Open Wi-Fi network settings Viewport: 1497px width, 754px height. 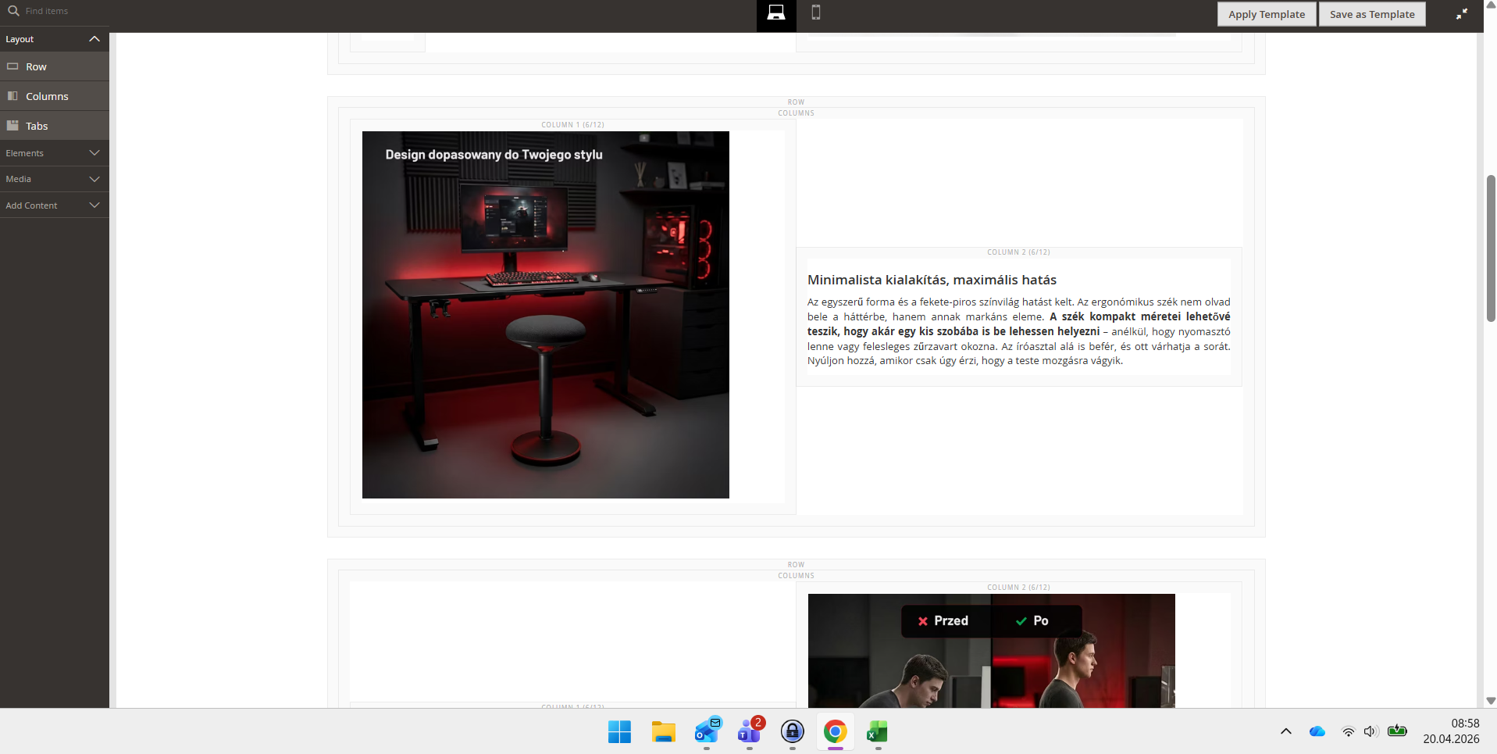point(1349,731)
